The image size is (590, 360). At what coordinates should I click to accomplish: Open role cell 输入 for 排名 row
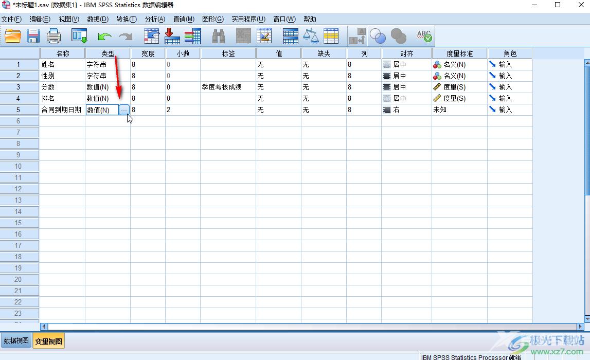[510, 98]
